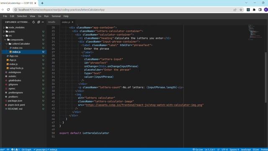The image size is (268, 151).
Task: Open the browser Extensions puzzle icon
Action: [254, 10]
